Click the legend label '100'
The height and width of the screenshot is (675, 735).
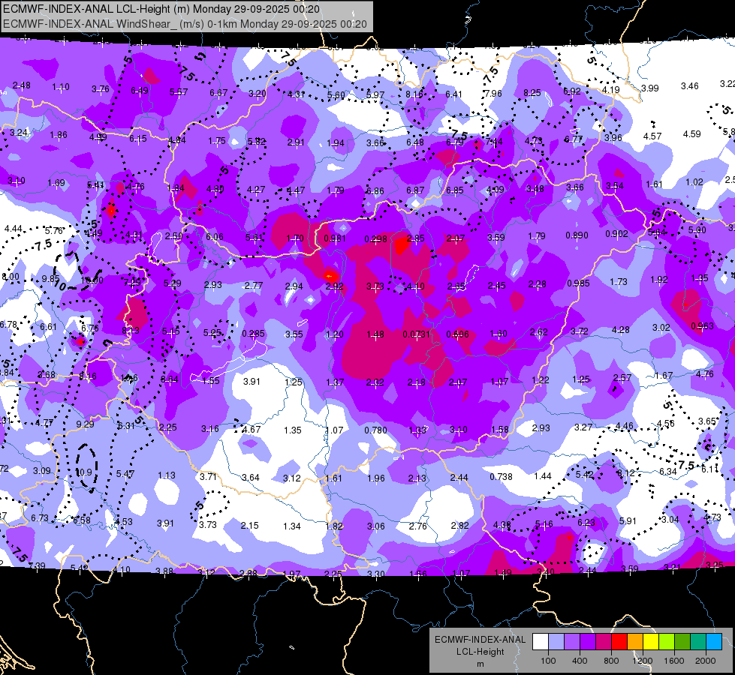coord(548,661)
